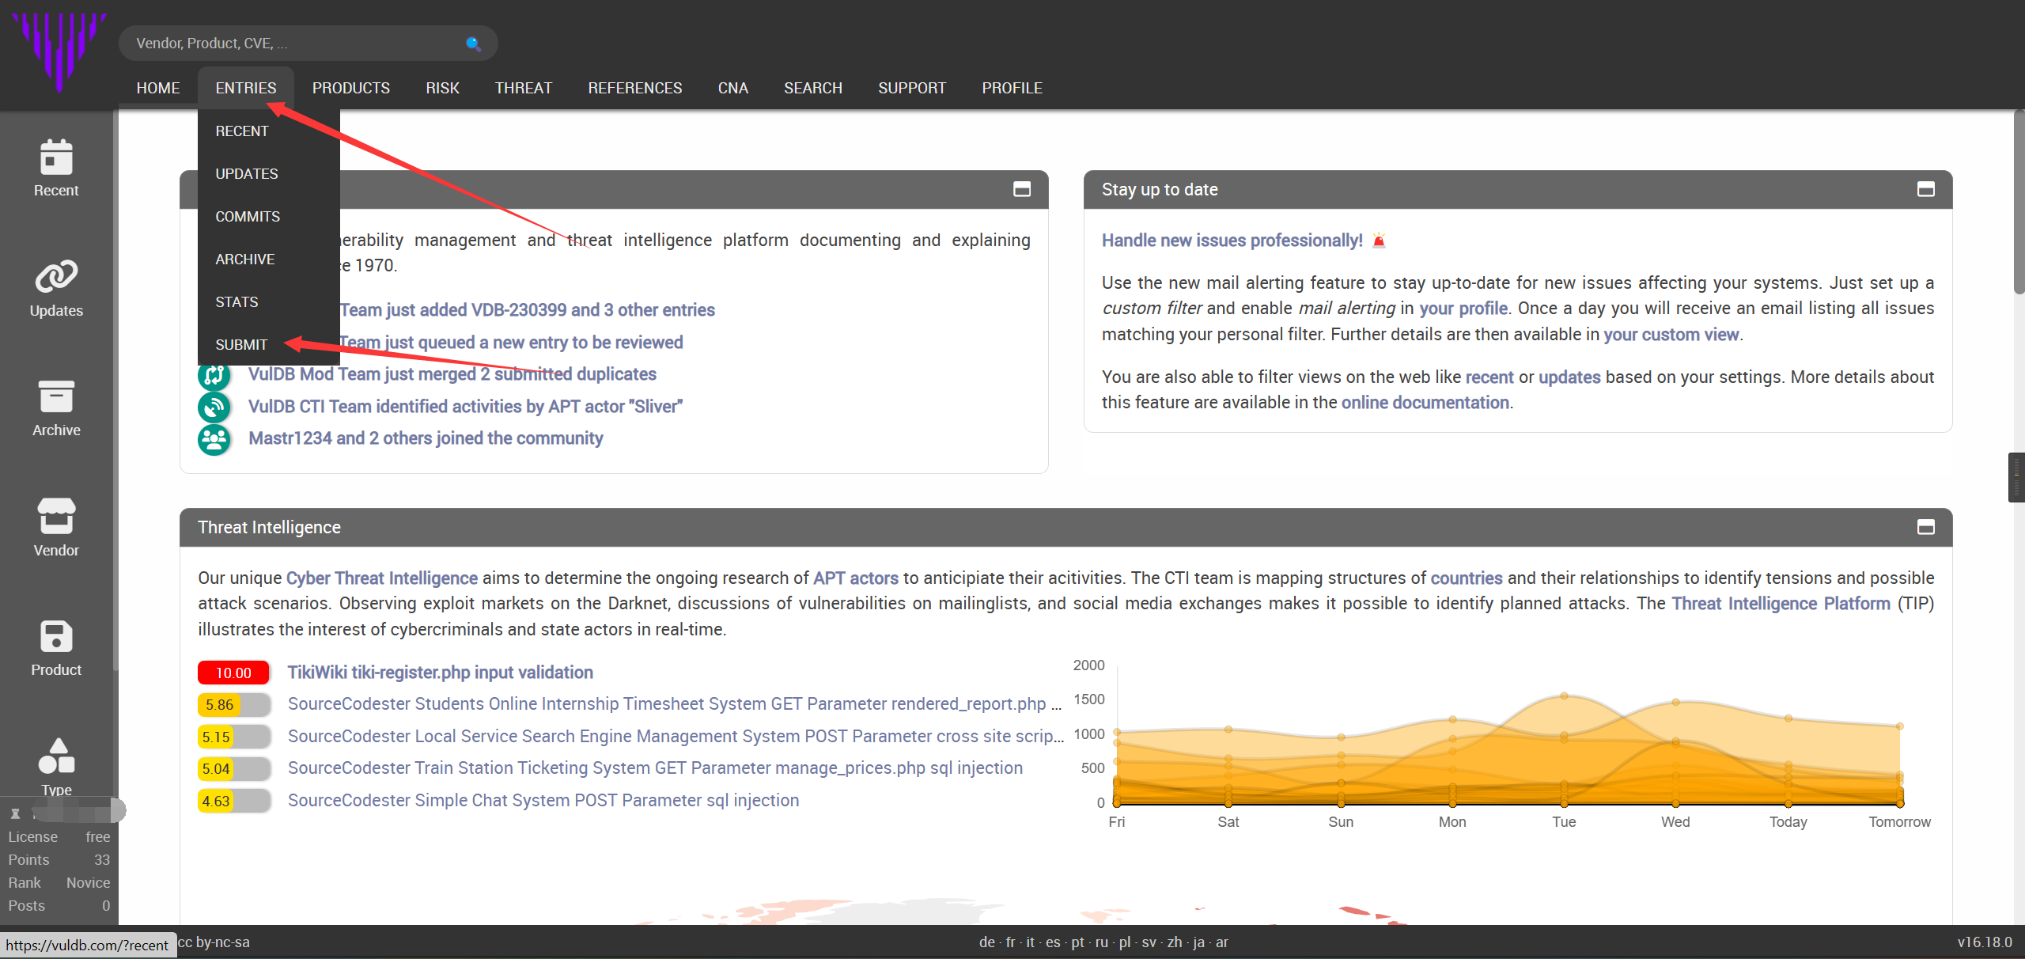Click the community members green icon
Image resolution: width=2025 pixels, height=959 pixels.
(x=214, y=439)
